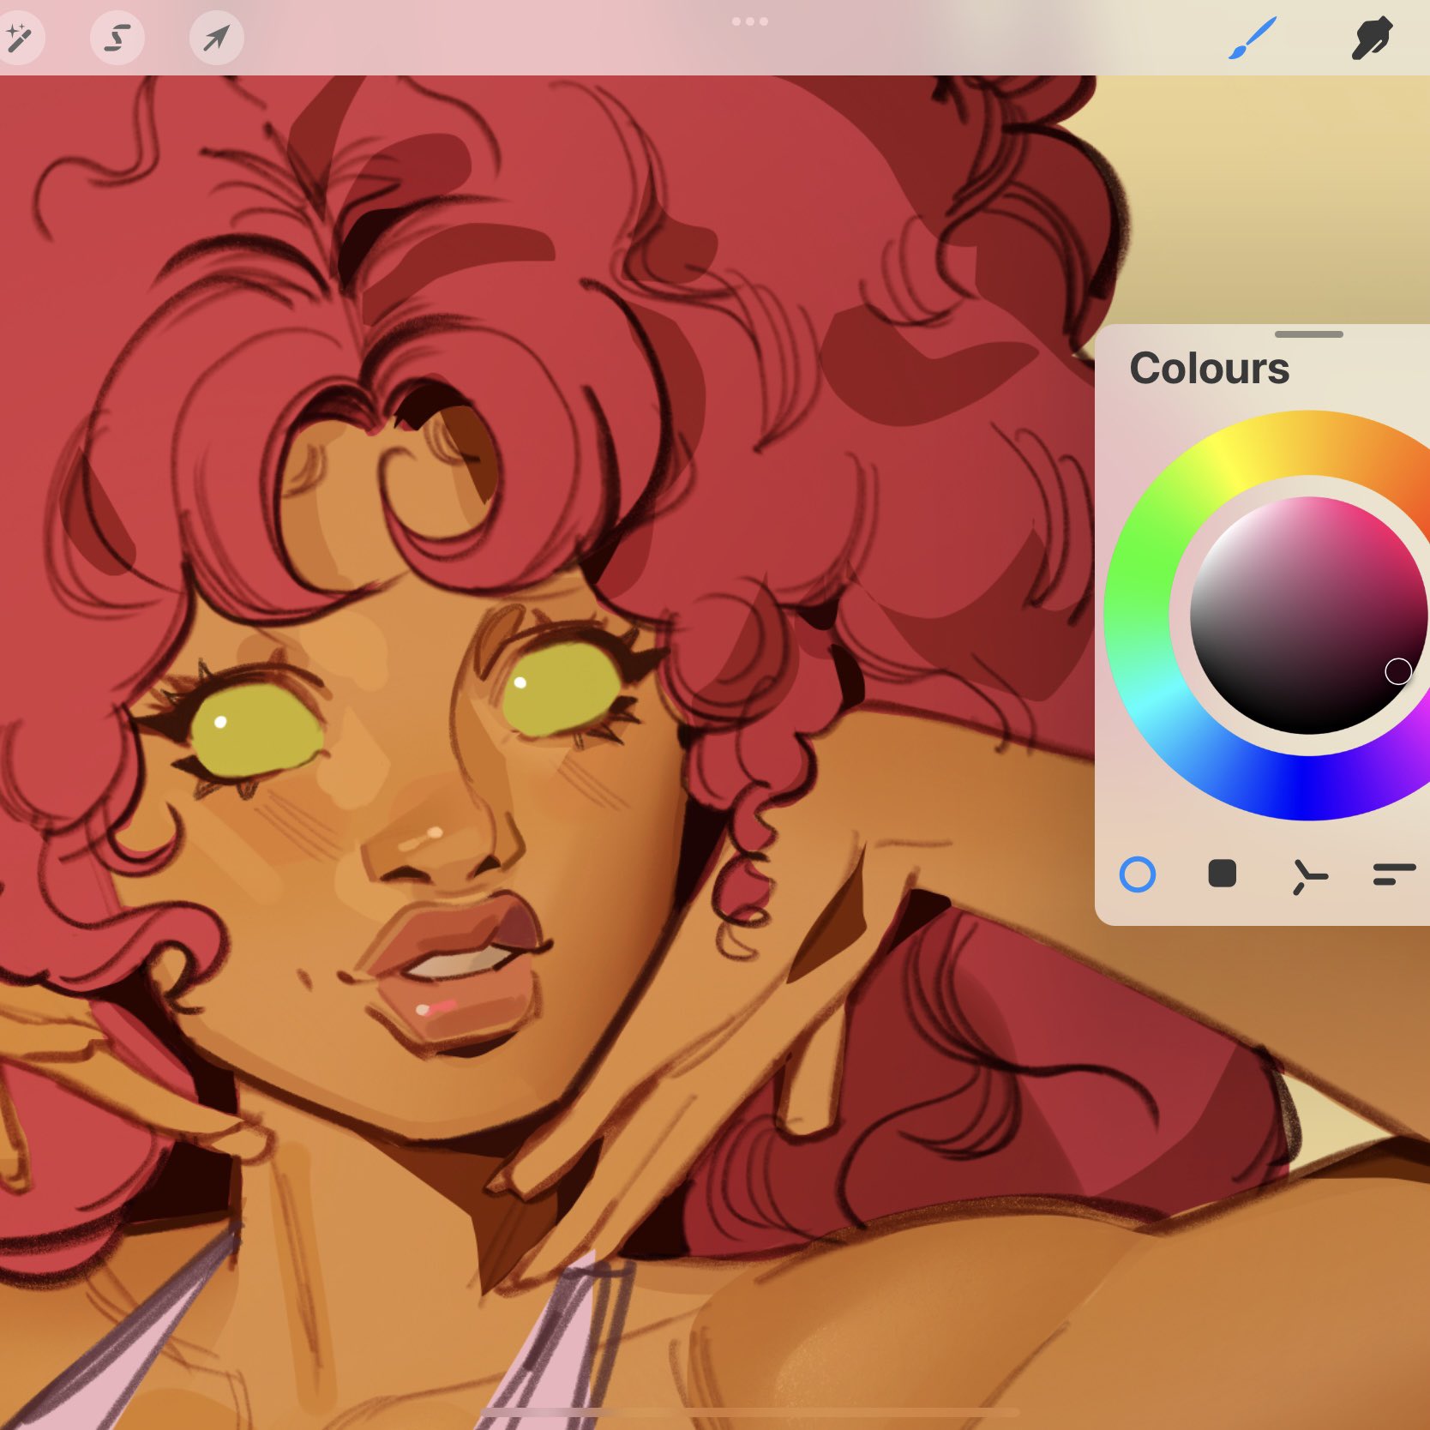Switch to the Value sliders colour tab
Screen dimensions: 1430x1430
coord(1393,874)
